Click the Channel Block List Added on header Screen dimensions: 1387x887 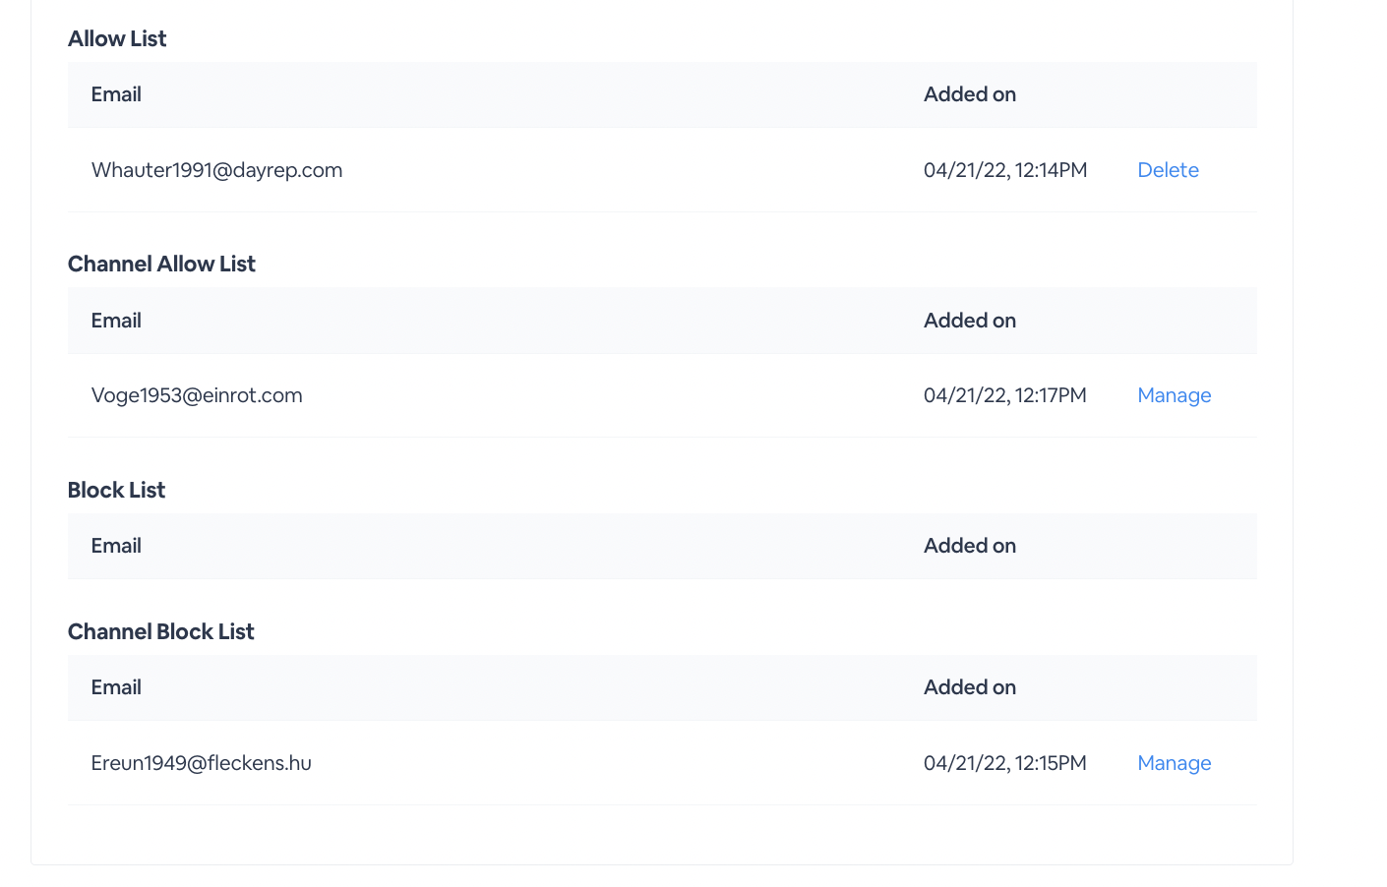(x=970, y=687)
